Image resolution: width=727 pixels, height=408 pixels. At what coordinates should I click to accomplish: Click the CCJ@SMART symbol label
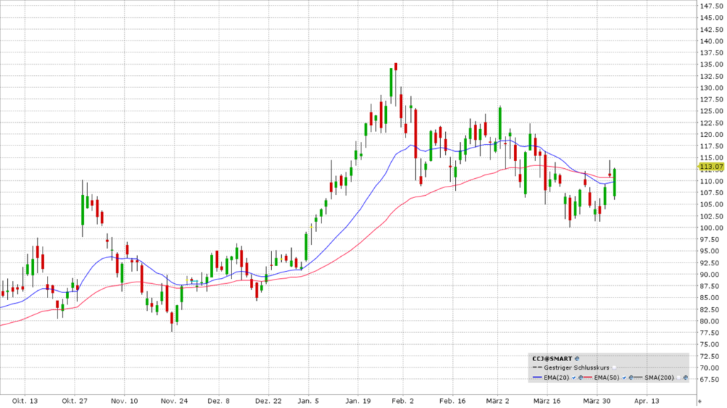[x=552, y=358]
